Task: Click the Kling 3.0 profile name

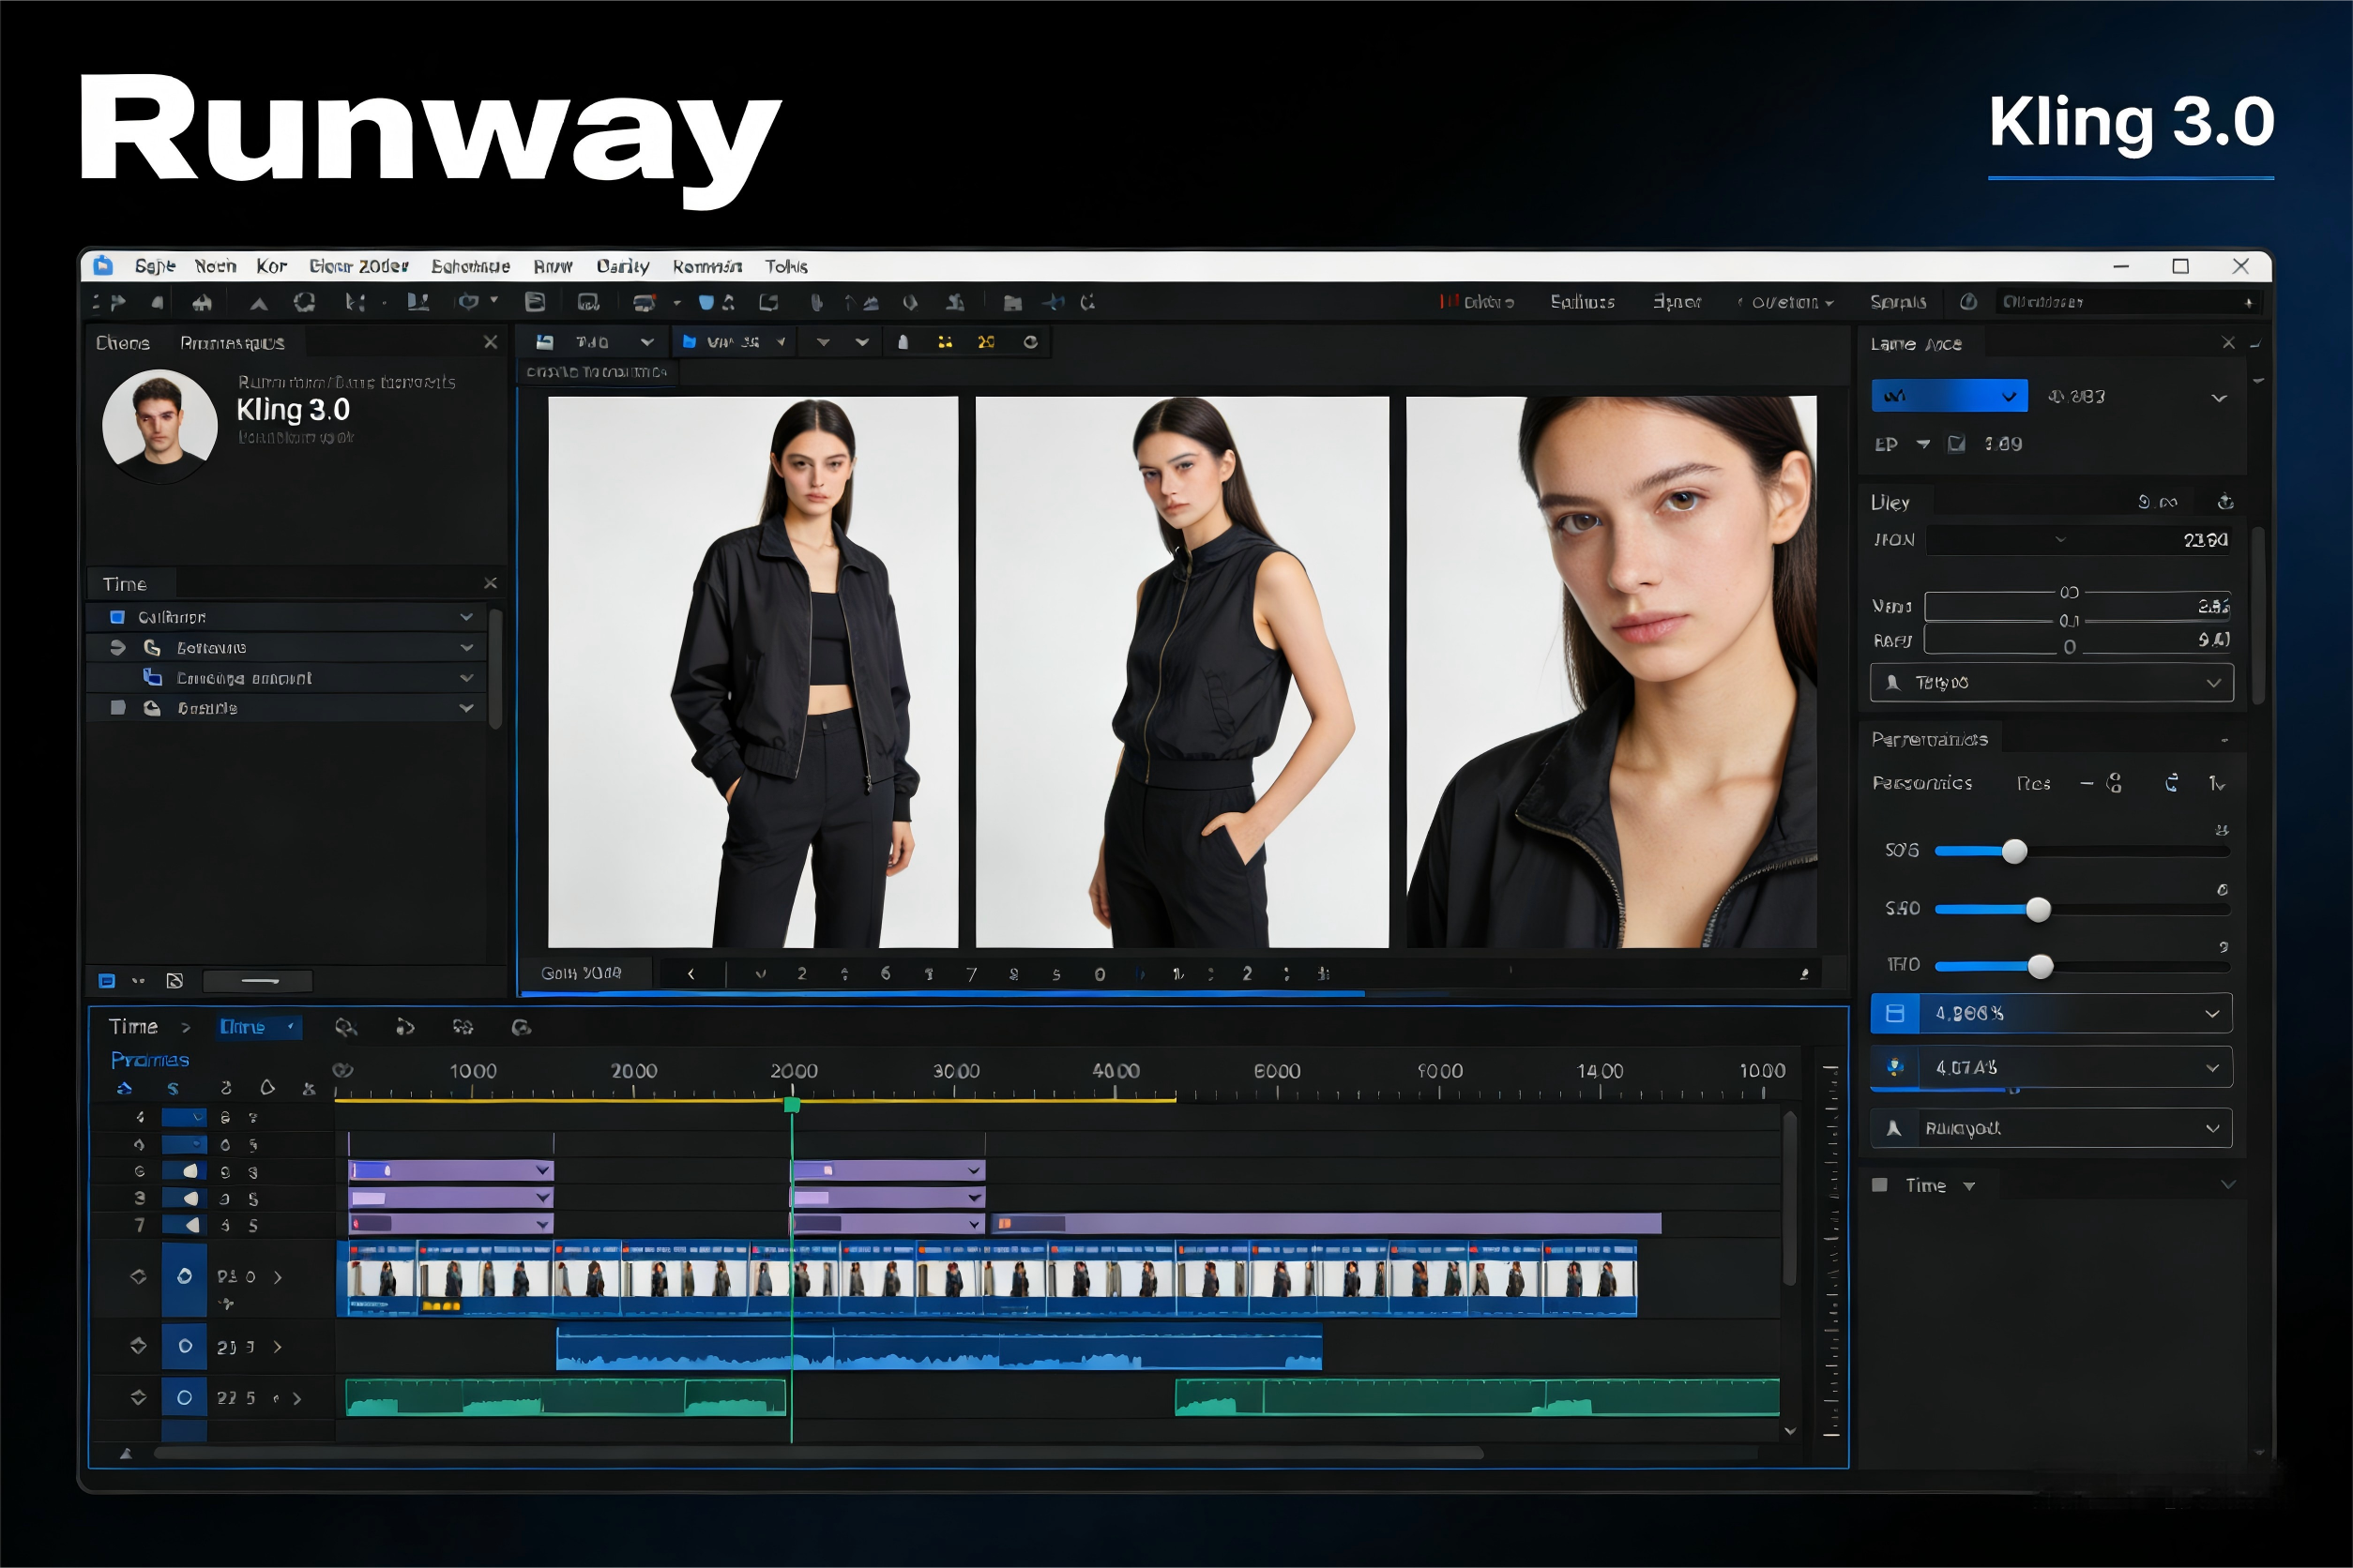Action: click(292, 410)
